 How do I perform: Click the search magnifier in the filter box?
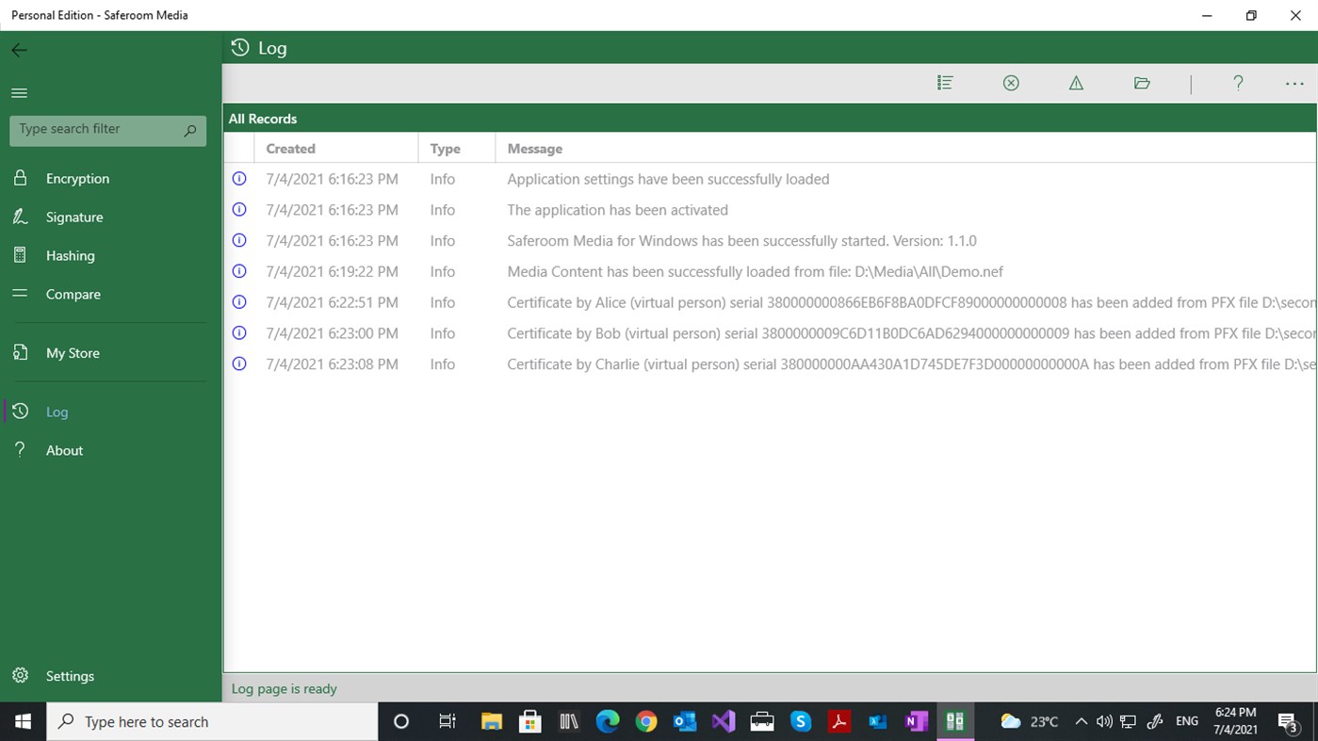189,130
